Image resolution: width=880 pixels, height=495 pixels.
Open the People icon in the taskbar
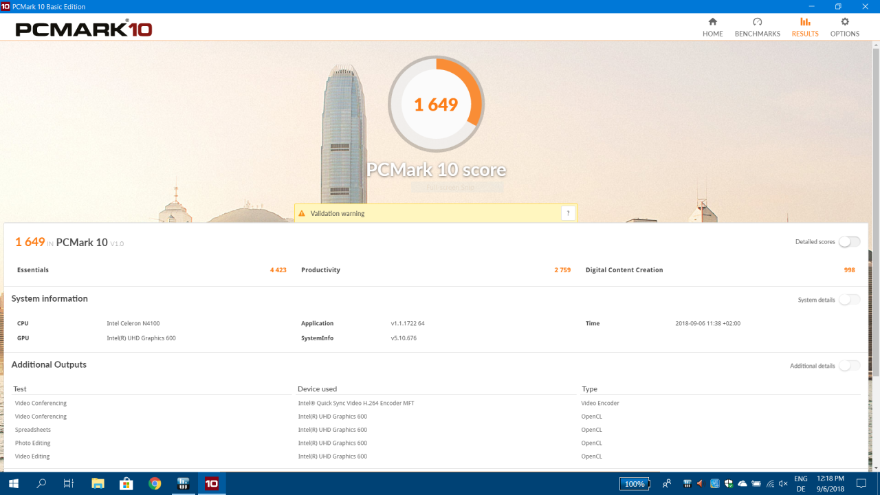point(667,483)
